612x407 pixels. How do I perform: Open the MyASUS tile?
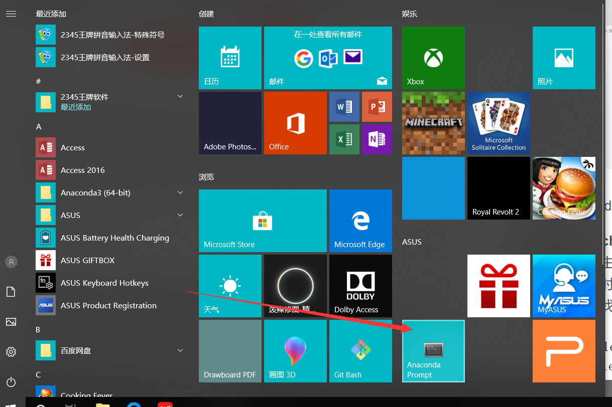(564, 286)
